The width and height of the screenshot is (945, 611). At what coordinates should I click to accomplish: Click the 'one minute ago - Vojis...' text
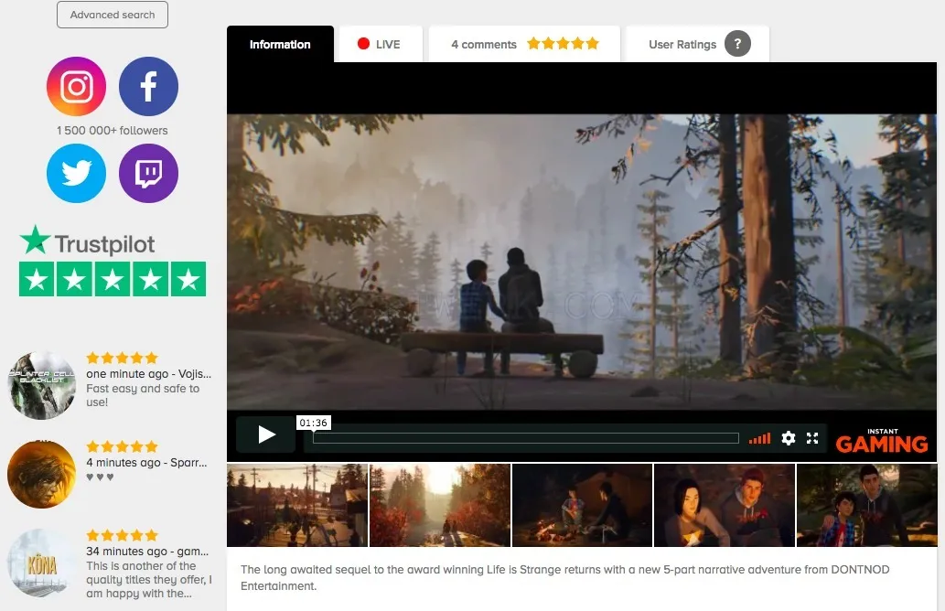148,373
